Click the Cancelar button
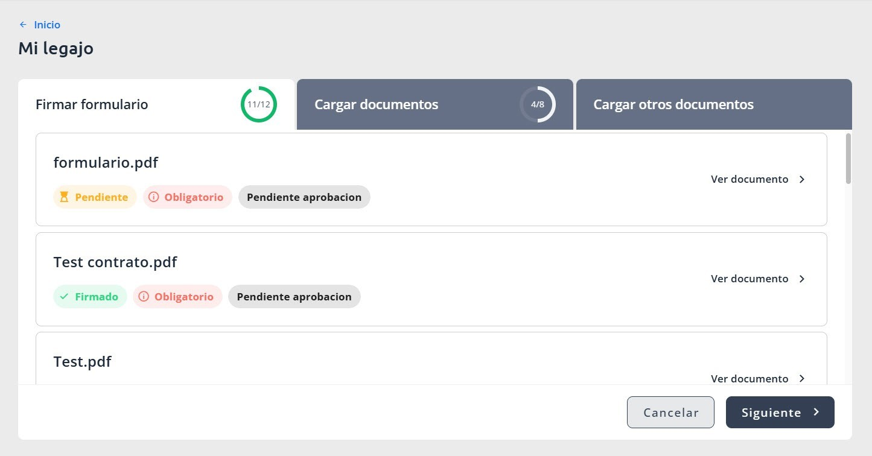872x456 pixels. 670,413
